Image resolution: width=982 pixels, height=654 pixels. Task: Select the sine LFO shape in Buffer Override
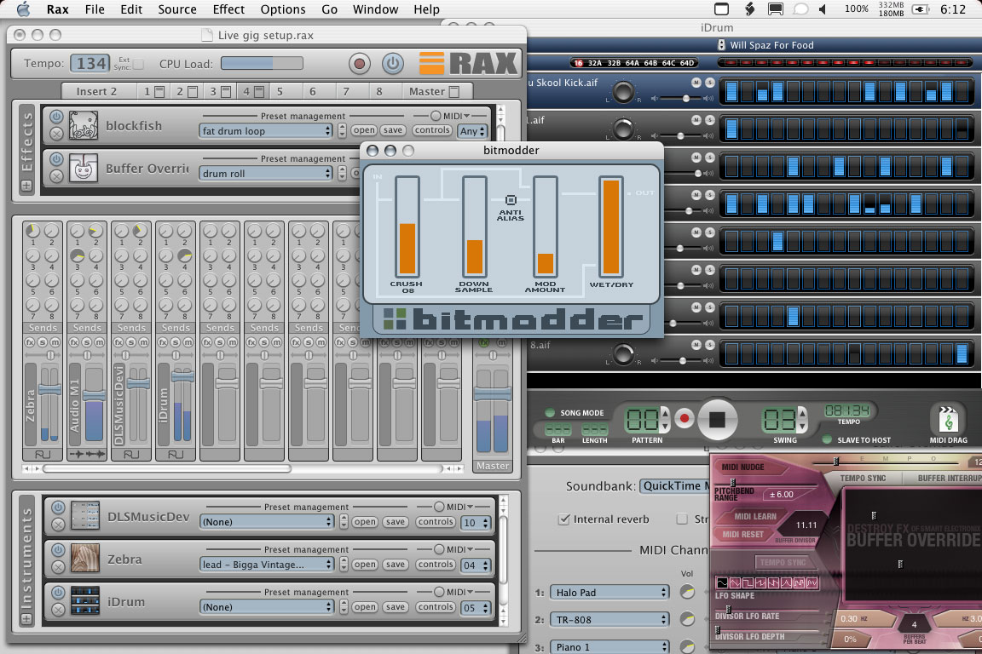[722, 582]
